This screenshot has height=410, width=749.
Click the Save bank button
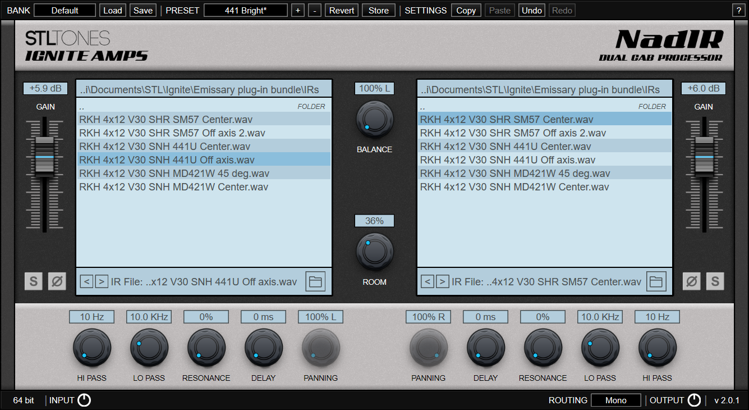pyautogui.click(x=143, y=10)
